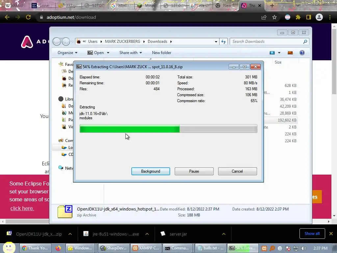Select MARK ZUCKERBERG in breadcrumb path

pos(122,42)
